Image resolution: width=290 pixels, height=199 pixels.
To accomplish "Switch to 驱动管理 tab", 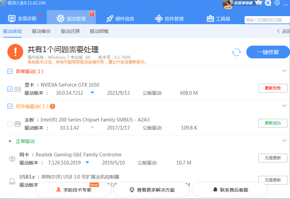I will pyautogui.click(x=71, y=17).
